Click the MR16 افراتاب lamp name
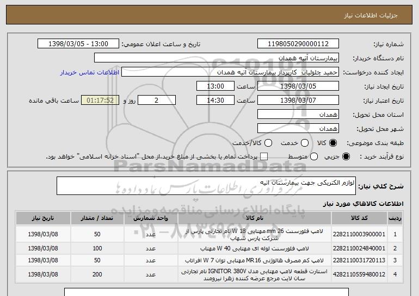 click(x=255, y=260)
